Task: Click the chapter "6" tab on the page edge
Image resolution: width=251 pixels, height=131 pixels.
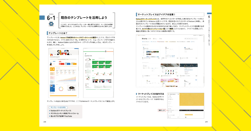Action: (209, 17)
